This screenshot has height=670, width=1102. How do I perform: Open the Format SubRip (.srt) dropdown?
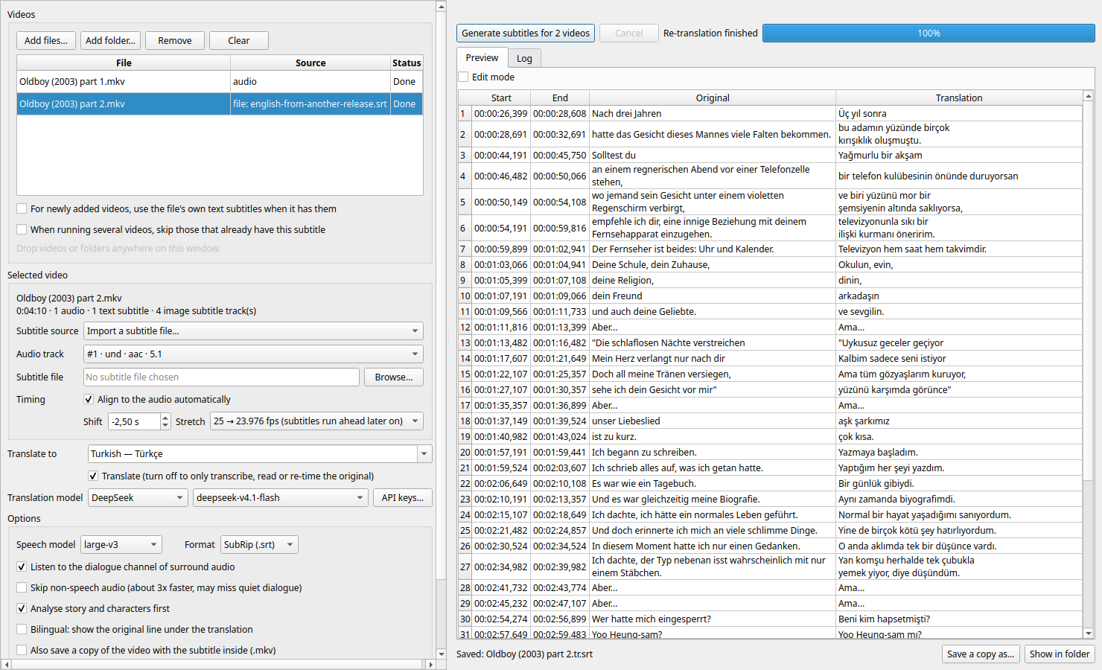pos(259,545)
